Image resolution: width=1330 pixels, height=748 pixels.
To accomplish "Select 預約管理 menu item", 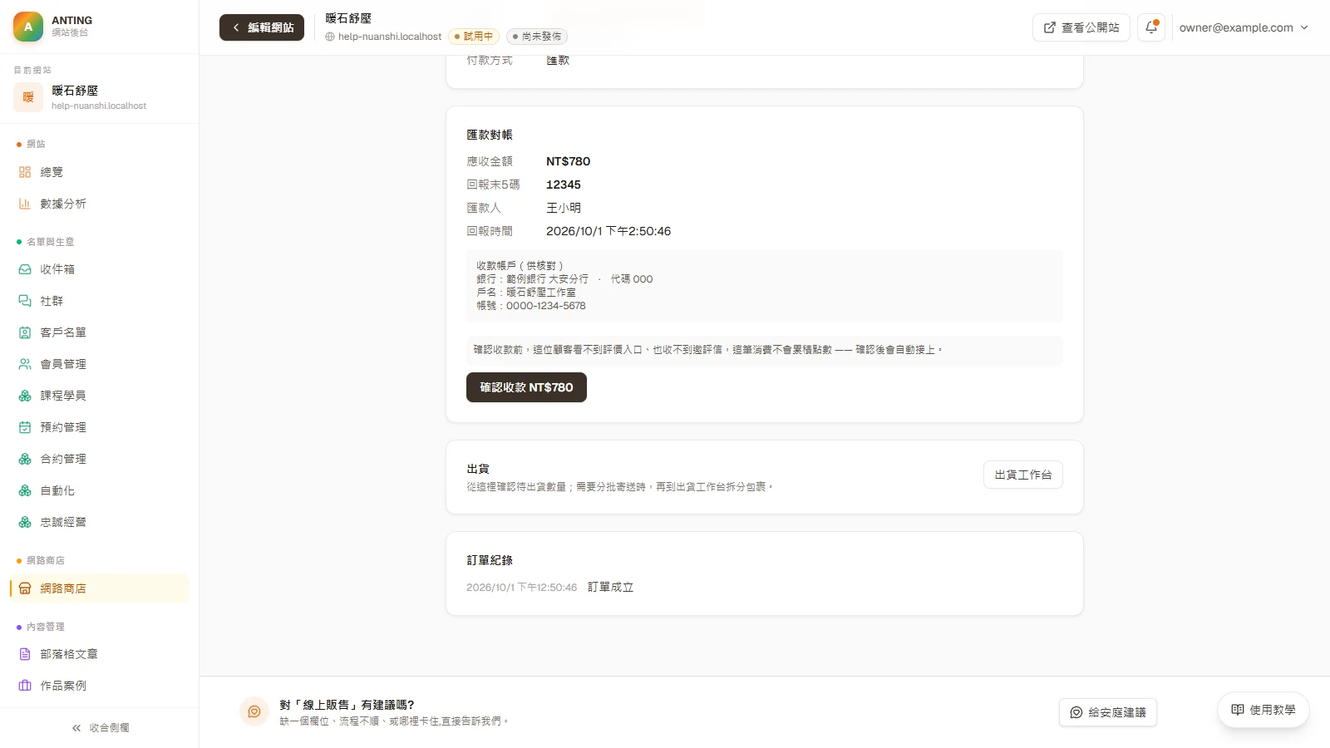I will pyautogui.click(x=100, y=427).
